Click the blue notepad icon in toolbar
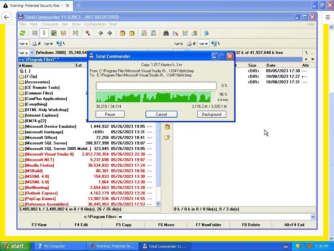 [x=206, y=33]
